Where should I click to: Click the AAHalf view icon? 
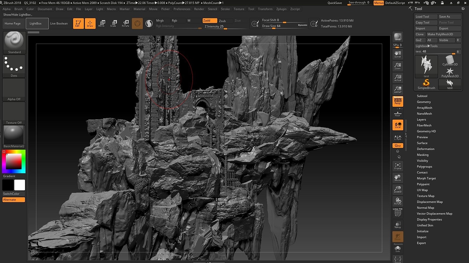[398, 90]
